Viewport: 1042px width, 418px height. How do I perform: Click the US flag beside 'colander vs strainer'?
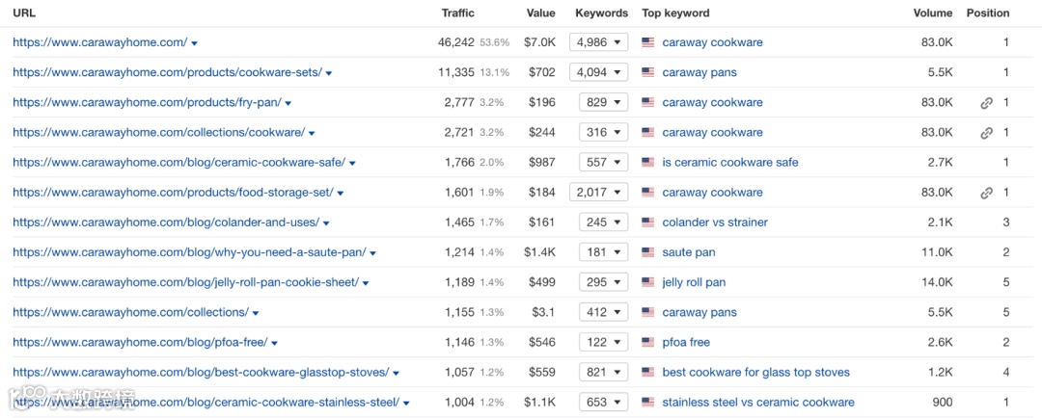pos(647,222)
